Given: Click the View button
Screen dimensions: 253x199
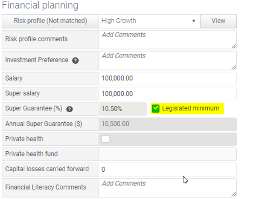Looking at the screenshot, I should (x=218, y=21).
